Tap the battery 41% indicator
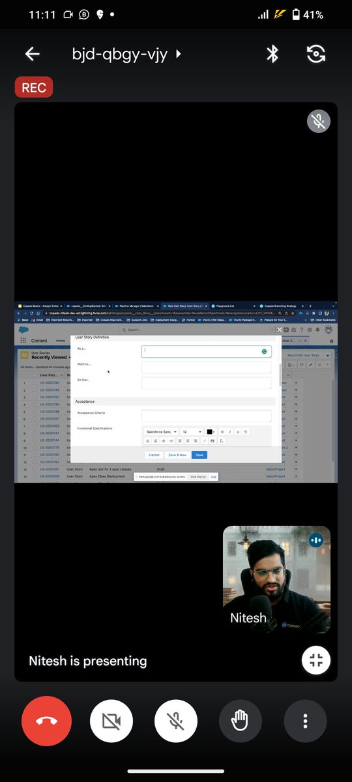 pyautogui.click(x=307, y=14)
